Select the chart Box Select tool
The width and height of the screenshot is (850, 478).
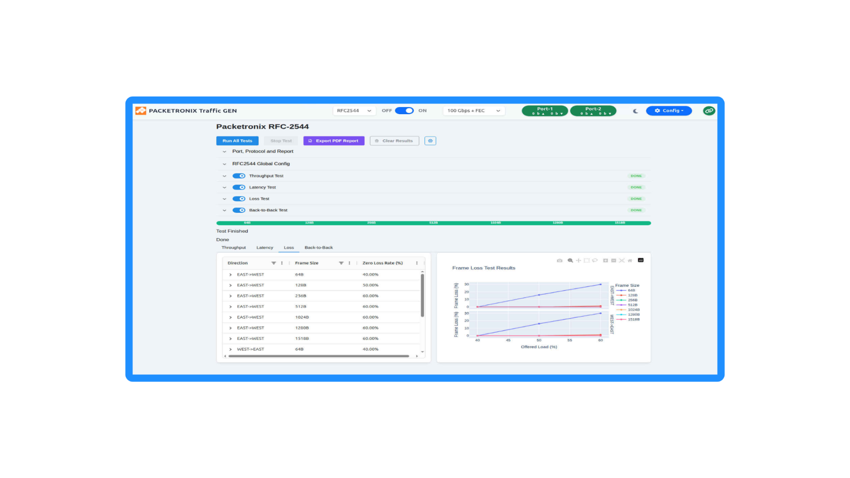[587, 261]
